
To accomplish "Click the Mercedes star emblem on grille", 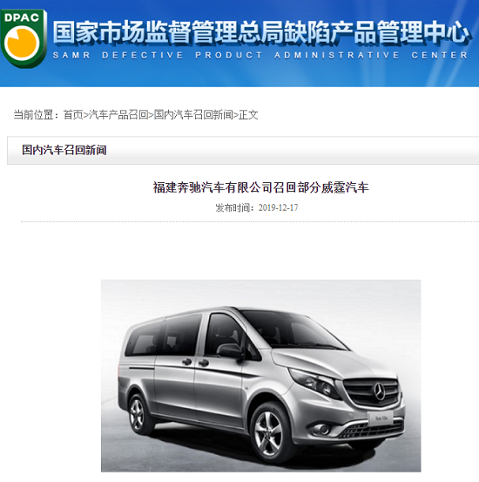I will [380, 390].
